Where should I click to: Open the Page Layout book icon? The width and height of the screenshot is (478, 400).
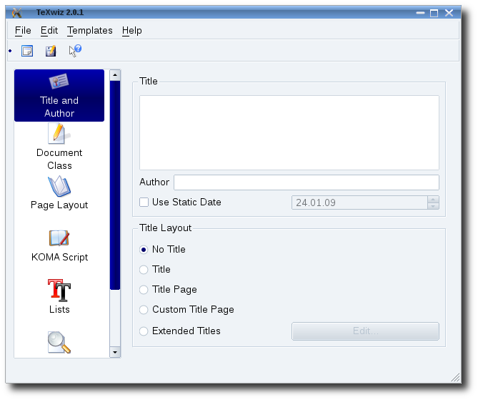(x=59, y=186)
